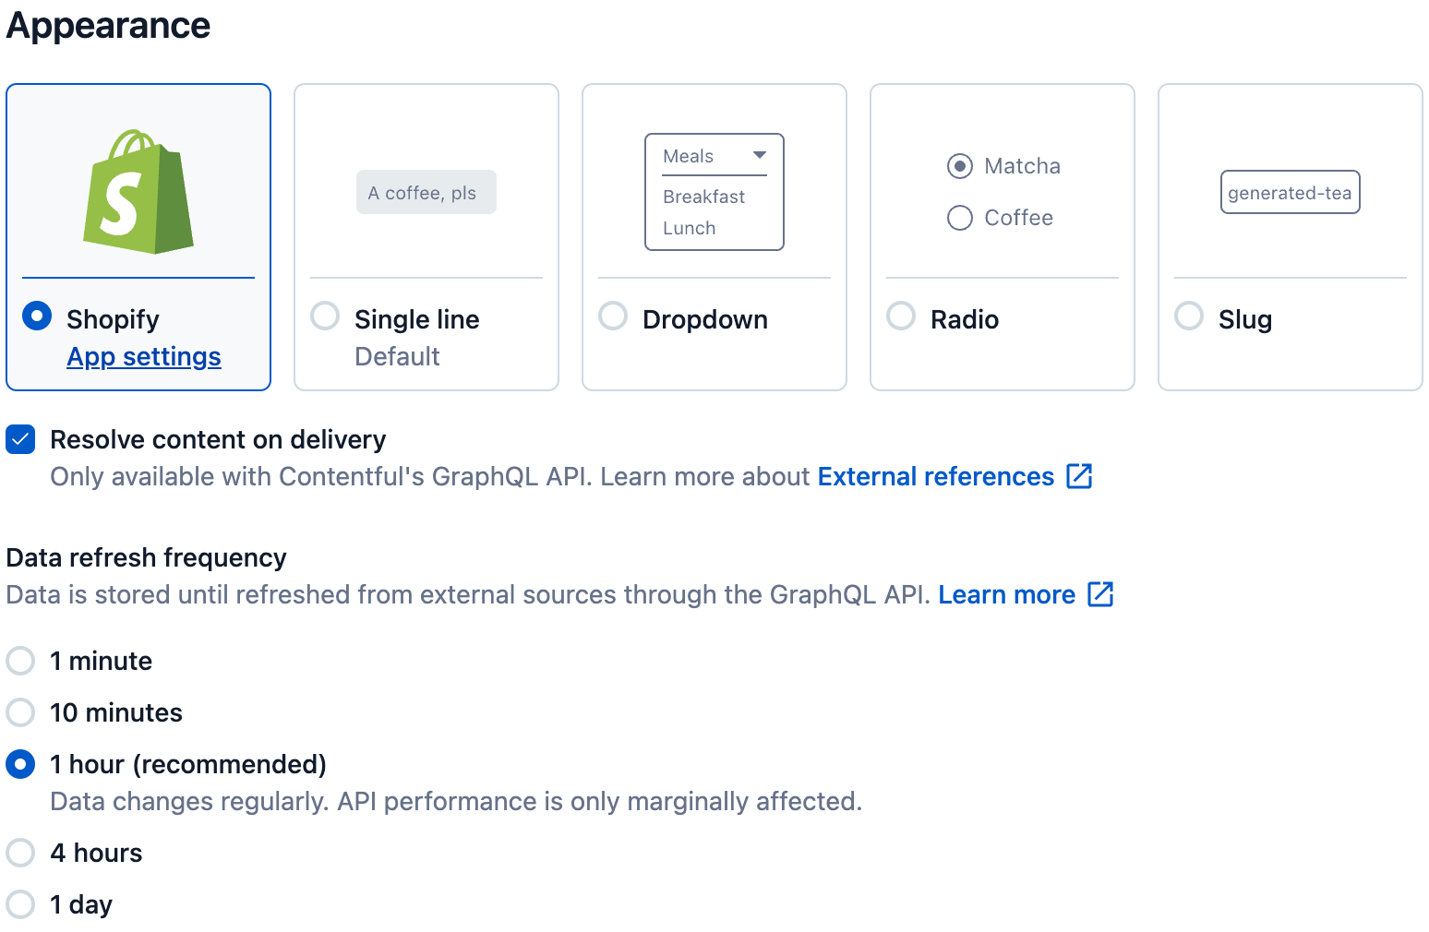Click external link icon beside External references
The height and width of the screenshot is (932, 1429).
pyautogui.click(x=1078, y=476)
